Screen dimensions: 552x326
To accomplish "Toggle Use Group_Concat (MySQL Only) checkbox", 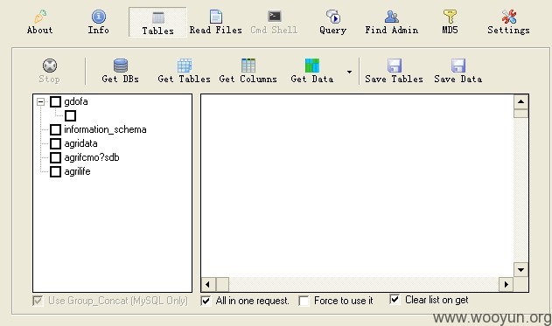I will pos(38,301).
